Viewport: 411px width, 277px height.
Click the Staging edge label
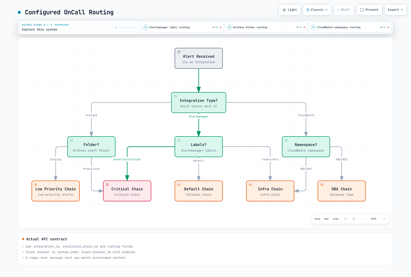tap(56, 160)
